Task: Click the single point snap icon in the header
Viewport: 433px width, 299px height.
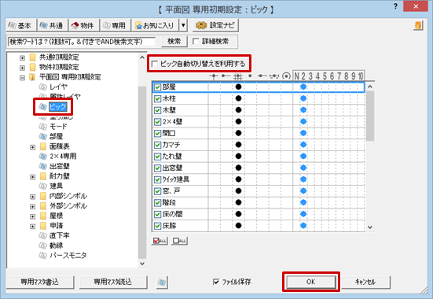Action: pos(250,76)
